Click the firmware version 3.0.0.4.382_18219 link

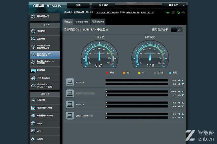(x=107, y=13)
